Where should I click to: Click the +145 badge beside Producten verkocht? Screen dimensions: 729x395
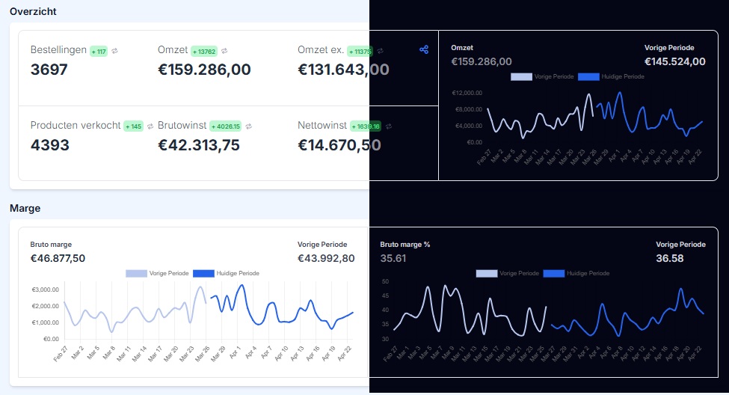click(x=133, y=126)
